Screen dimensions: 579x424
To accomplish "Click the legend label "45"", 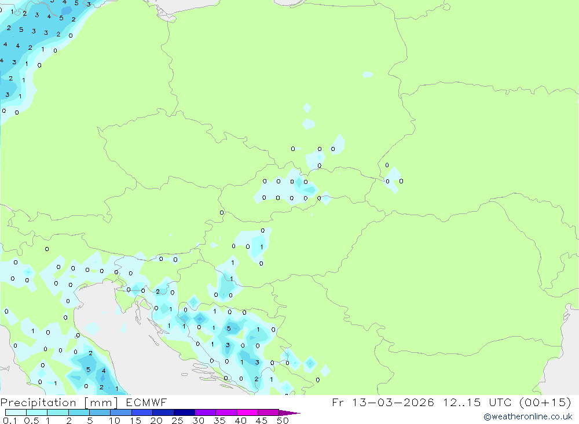I will [x=262, y=421].
